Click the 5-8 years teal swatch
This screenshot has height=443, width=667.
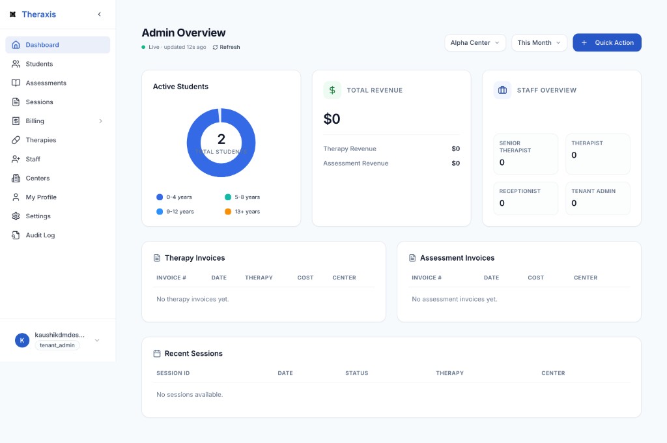click(x=228, y=197)
